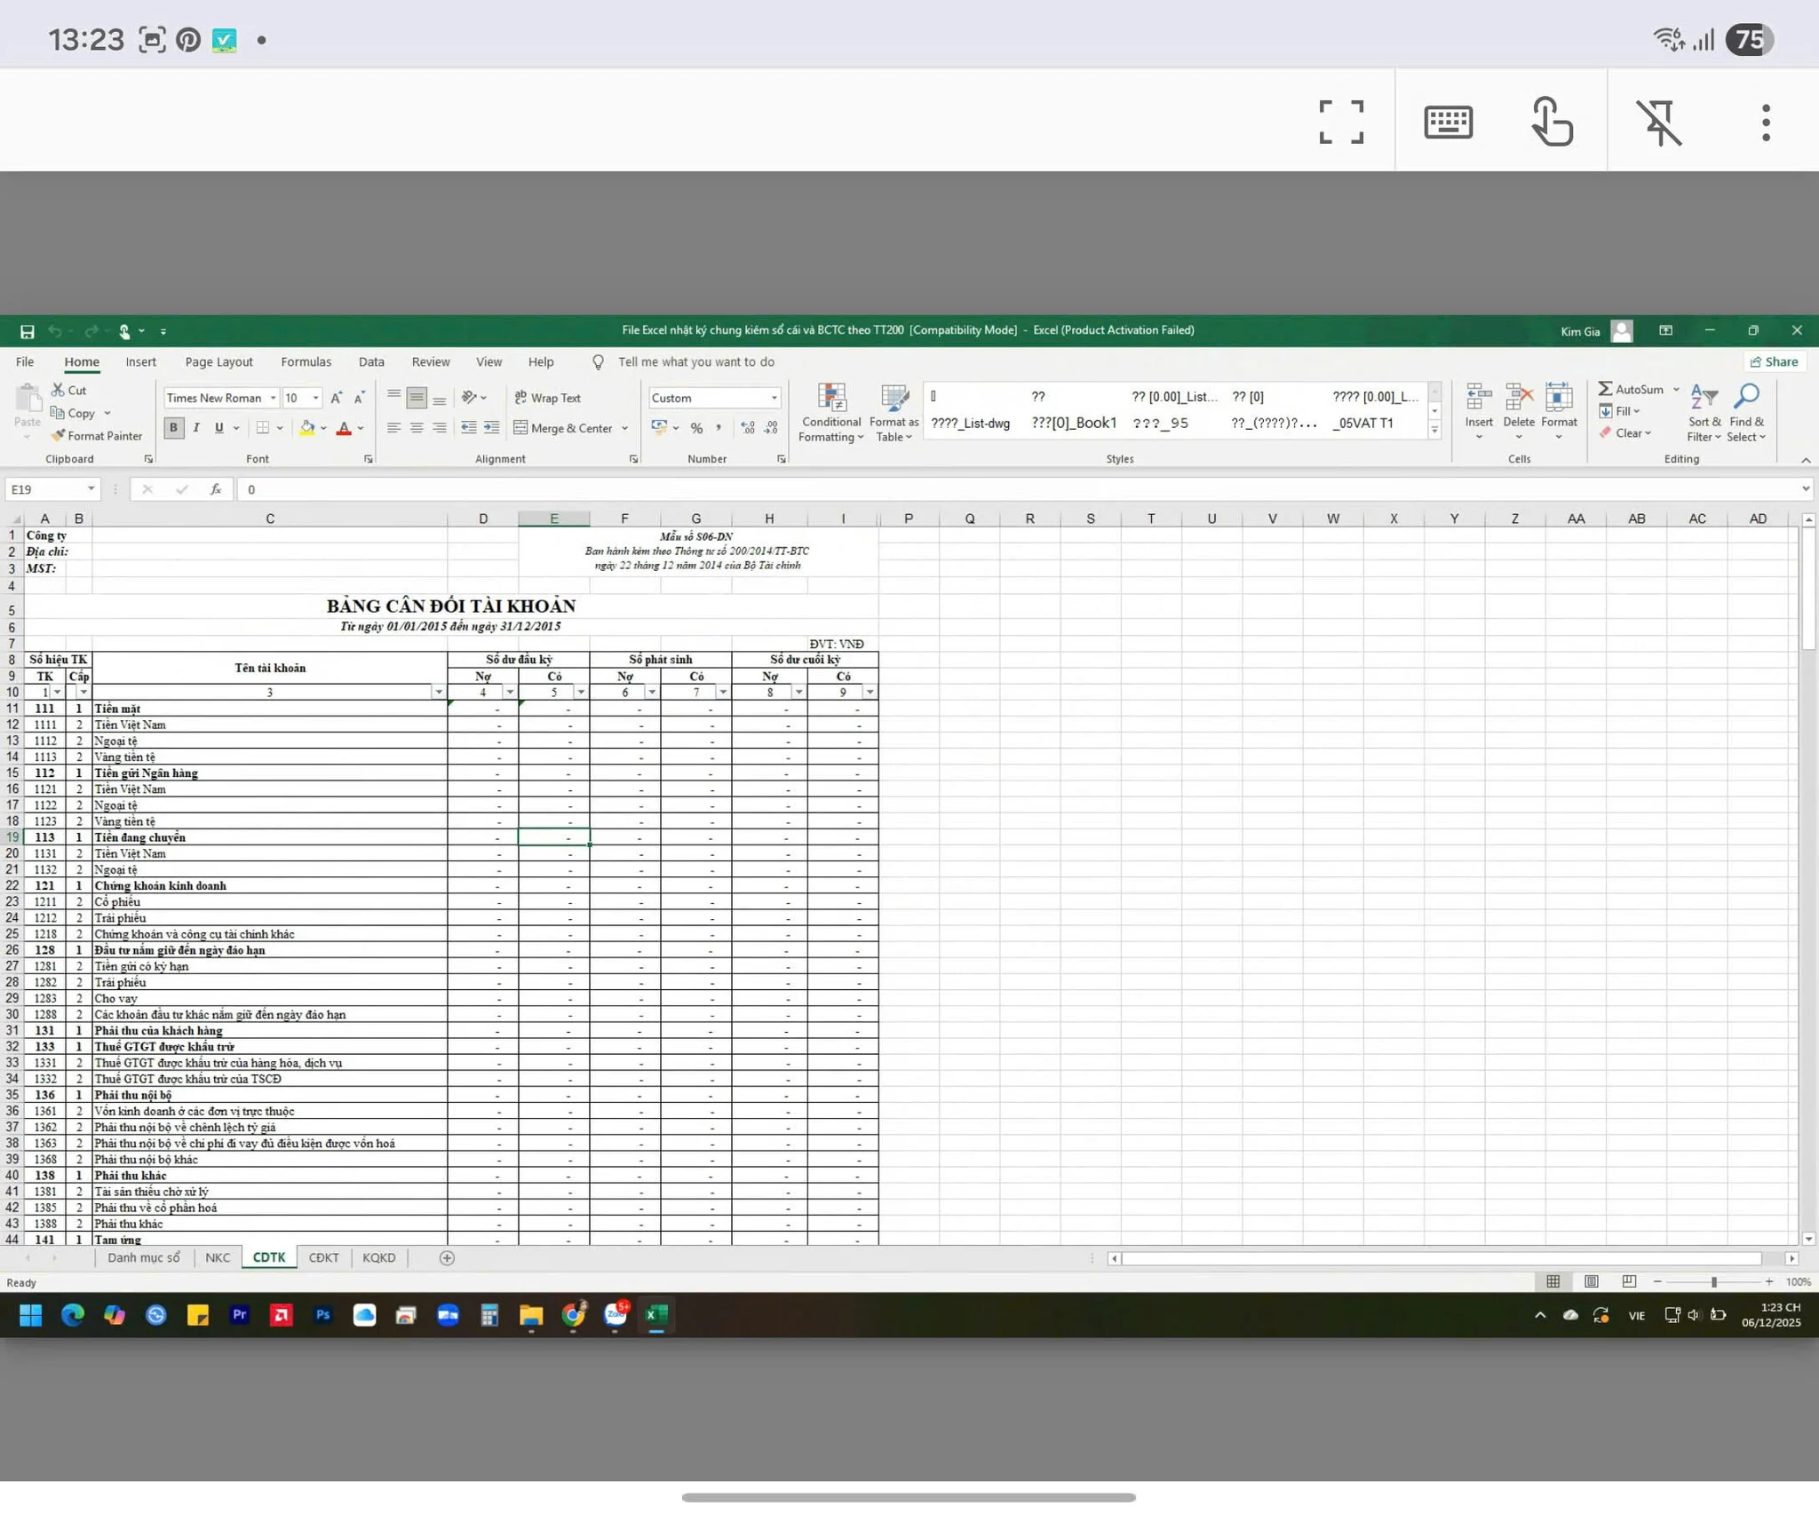
Task: Toggle Underline formatting button
Action: (219, 428)
